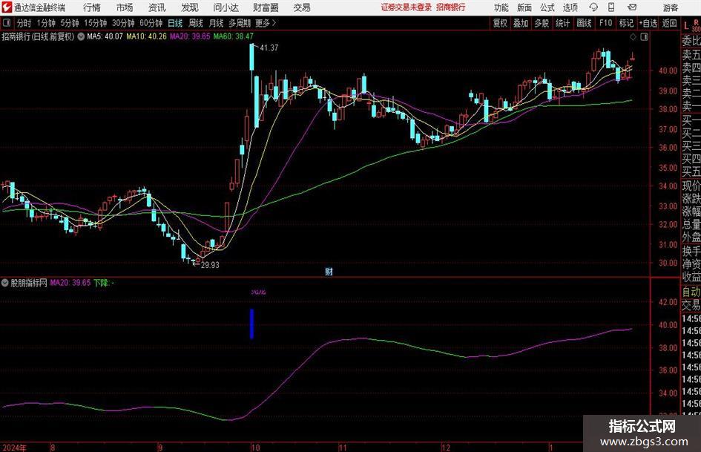Open the 发现 menu
Image resolution: width=701 pixels, height=452 pixels.
pos(190,7)
